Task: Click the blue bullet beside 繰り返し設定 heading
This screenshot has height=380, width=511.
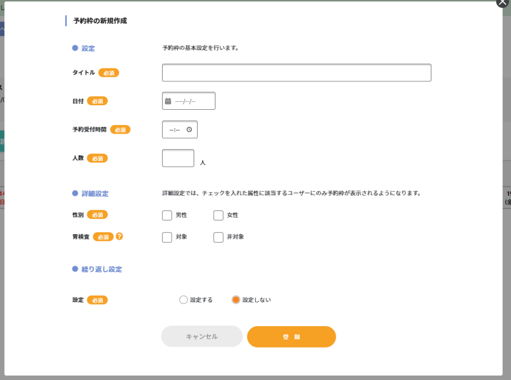Action: click(x=75, y=269)
